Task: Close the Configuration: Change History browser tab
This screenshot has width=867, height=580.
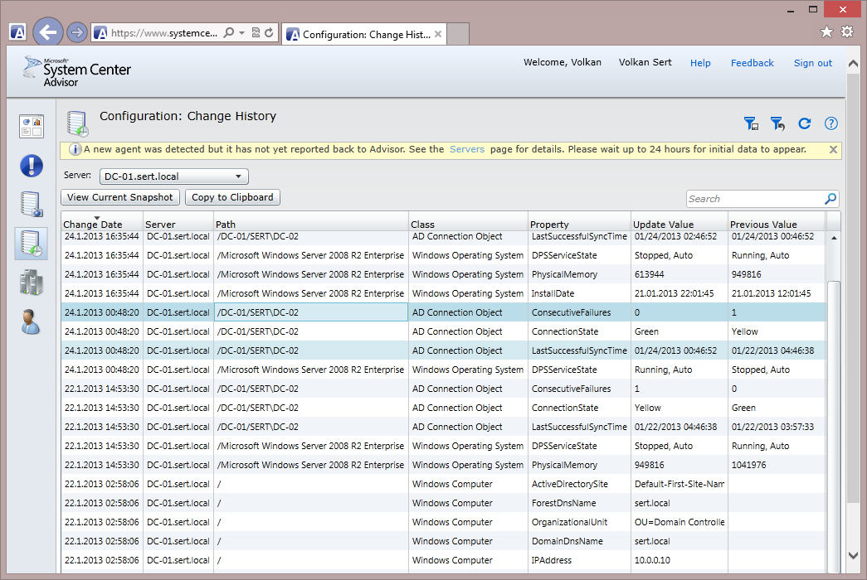Action: coord(438,34)
